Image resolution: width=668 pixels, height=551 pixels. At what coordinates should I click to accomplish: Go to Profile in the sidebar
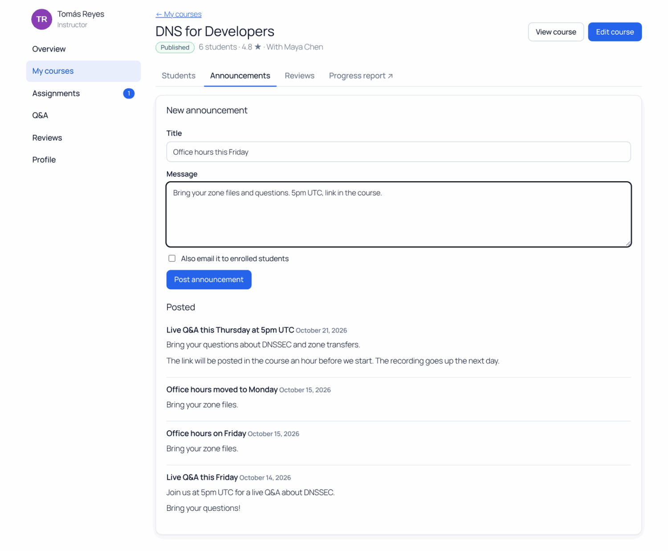click(84, 159)
